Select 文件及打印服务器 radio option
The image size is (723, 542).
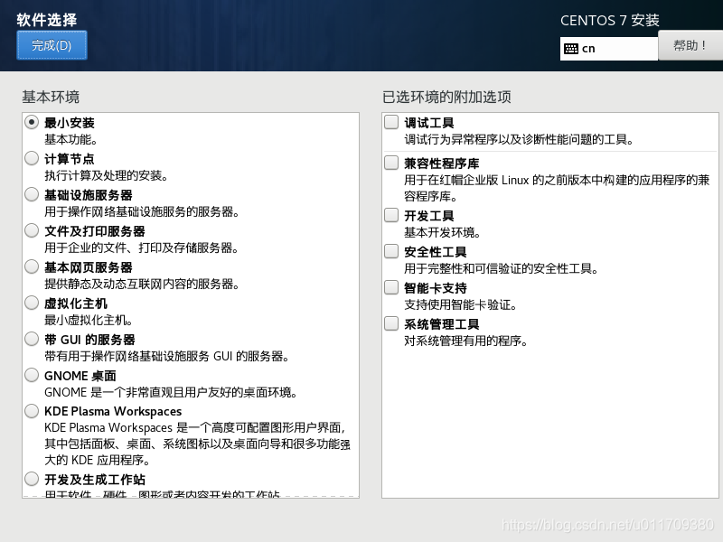[32, 230]
